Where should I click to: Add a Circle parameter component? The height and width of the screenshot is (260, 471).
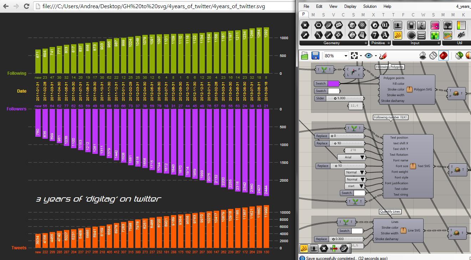(x=319, y=25)
